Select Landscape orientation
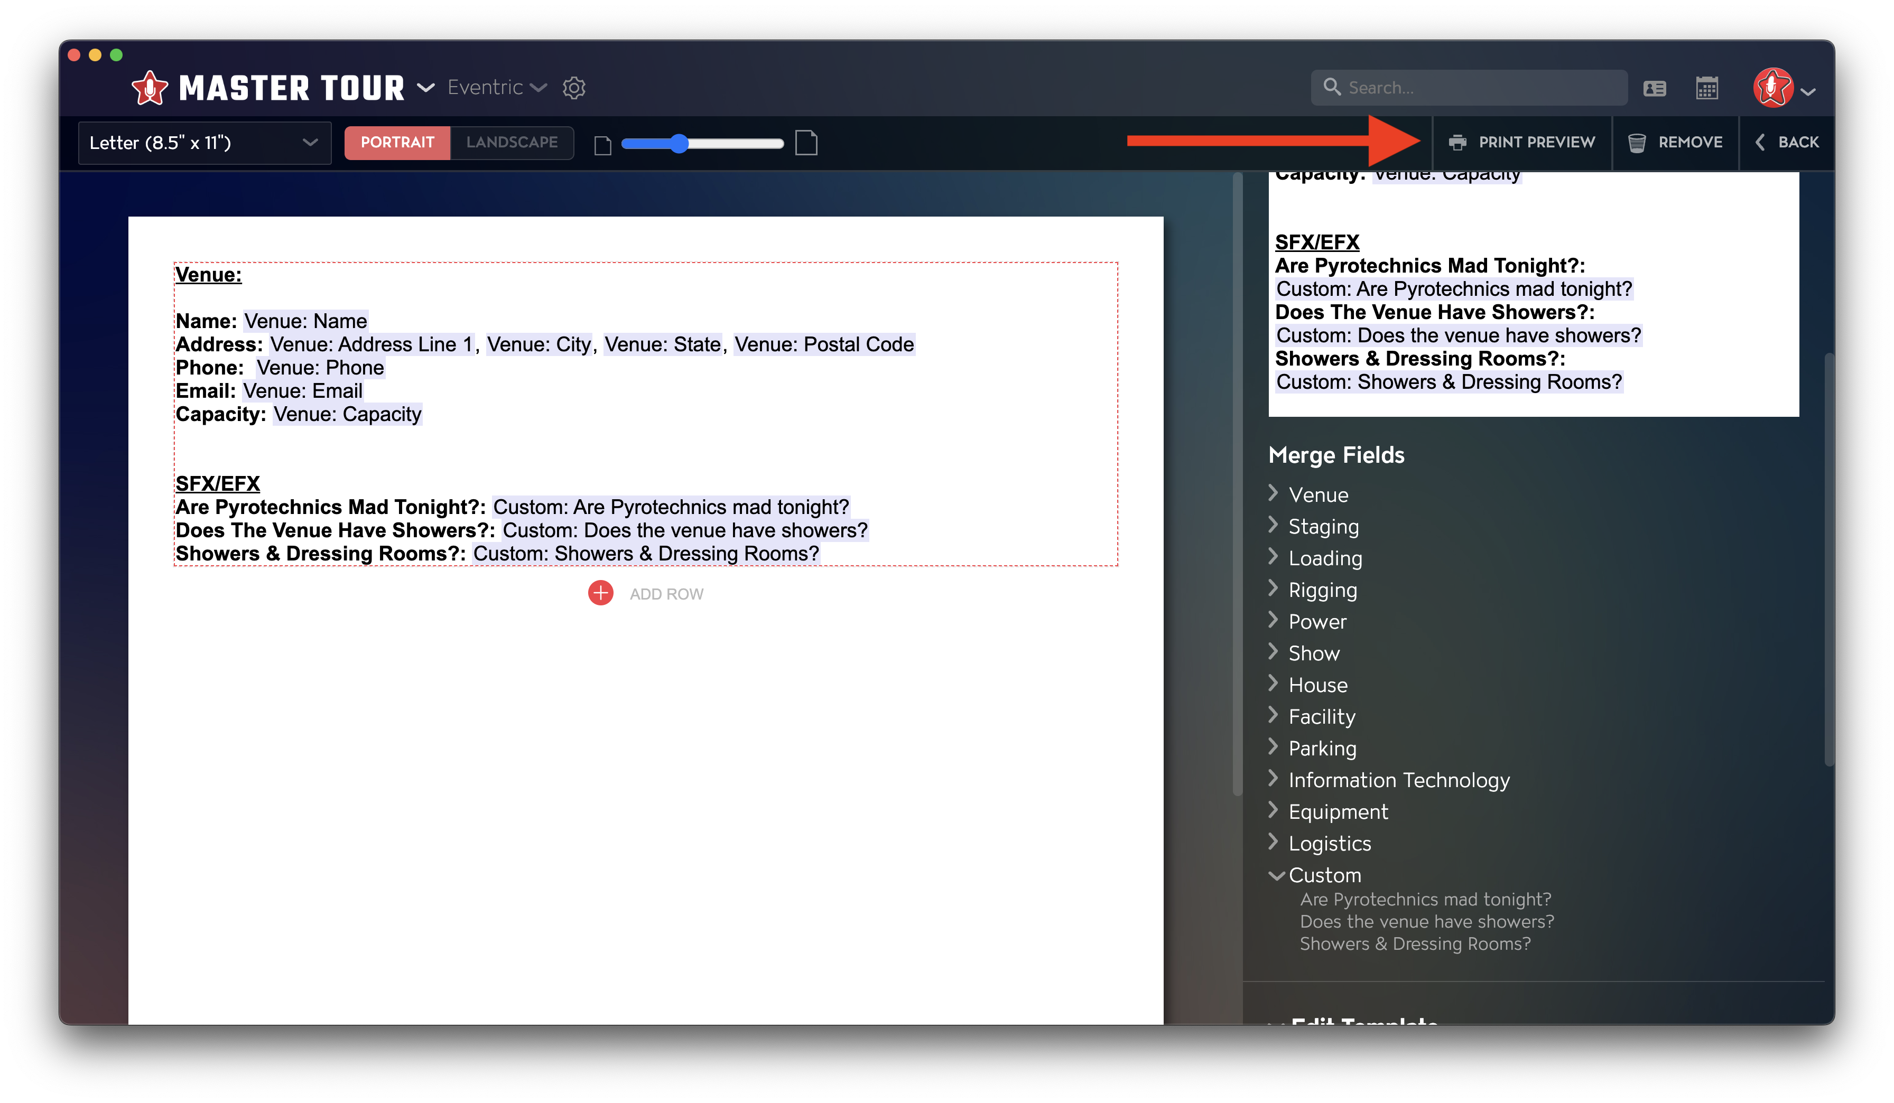This screenshot has width=1894, height=1103. (x=512, y=142)
